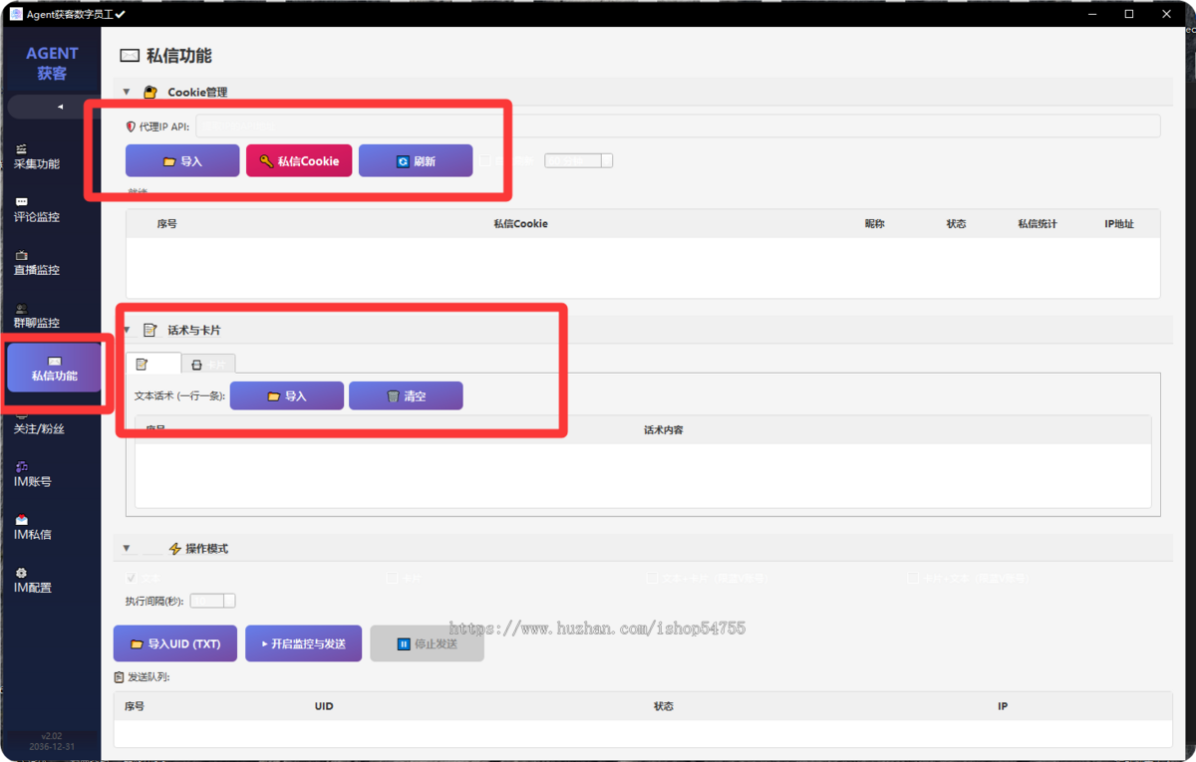This screenshot has width=1196, height=762.
Task: Collapse the 话术与卡片 section triangle
Action: point(127,330)
